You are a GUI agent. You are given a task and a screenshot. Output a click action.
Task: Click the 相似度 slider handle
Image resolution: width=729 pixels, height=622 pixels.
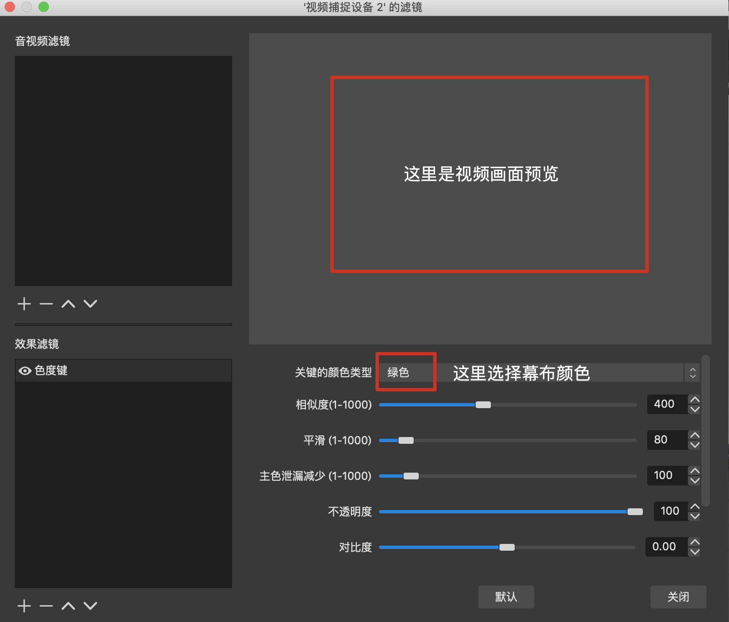(483, 405)
